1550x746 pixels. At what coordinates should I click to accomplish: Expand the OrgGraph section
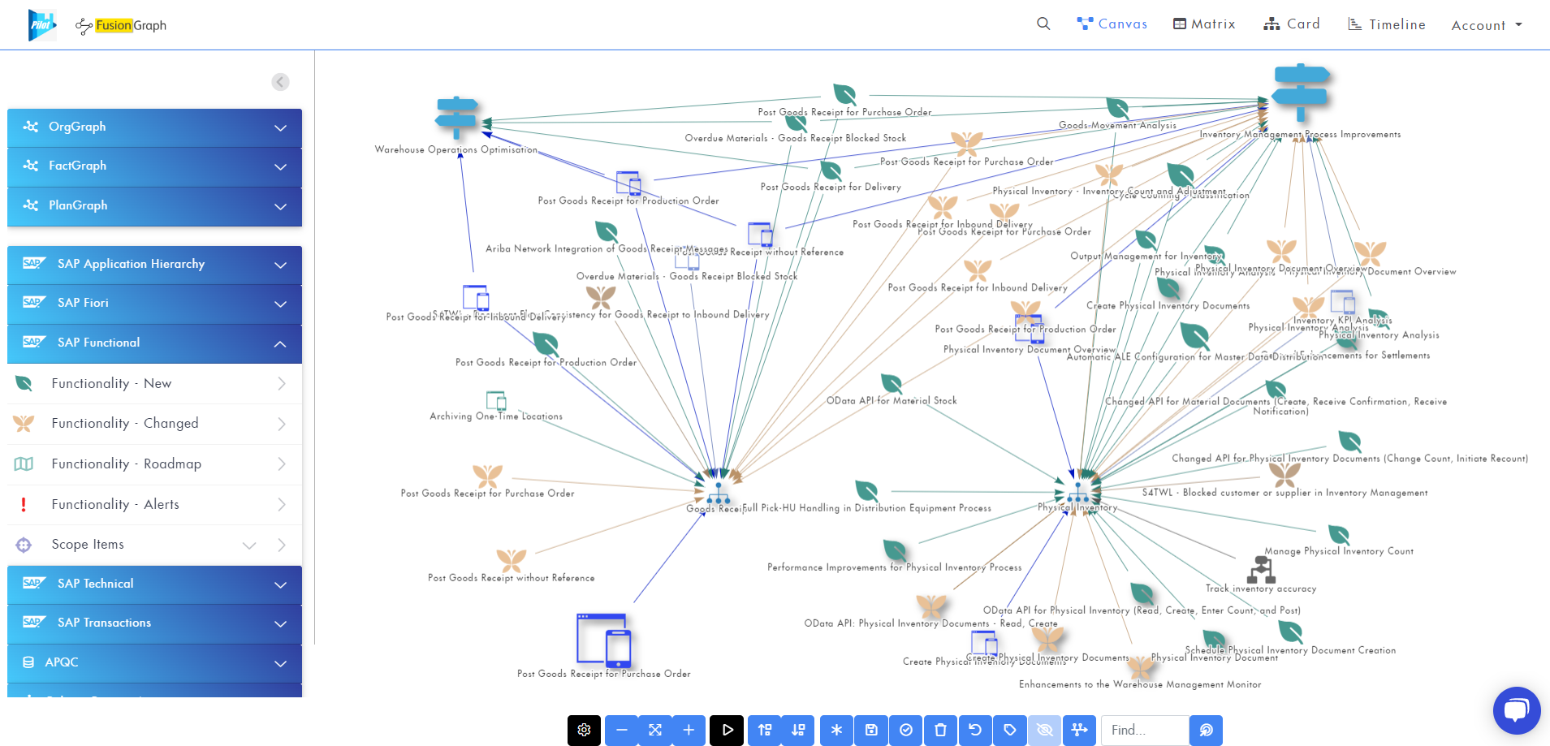[x=154, y=127]
